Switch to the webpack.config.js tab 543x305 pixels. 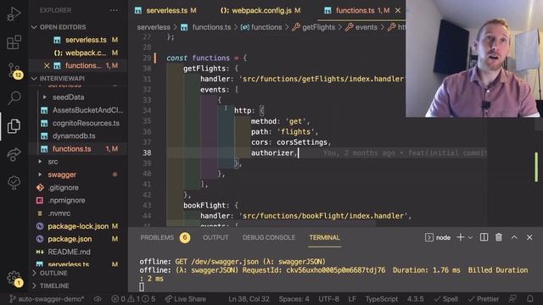click(x=260, y=10)
